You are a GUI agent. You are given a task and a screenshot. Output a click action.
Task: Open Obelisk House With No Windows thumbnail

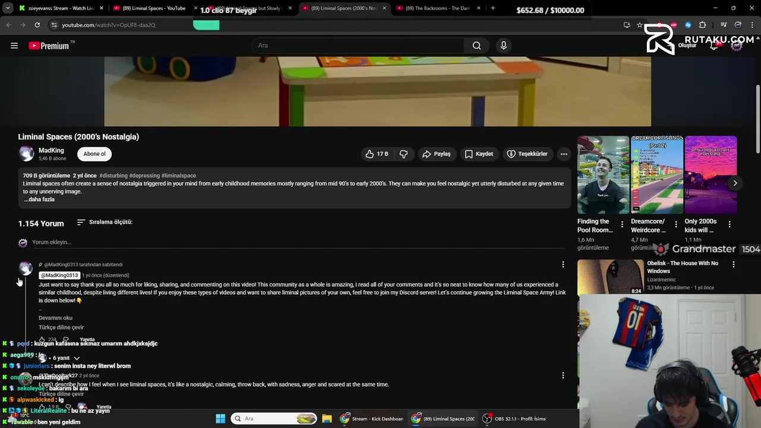tap(610, 277)
